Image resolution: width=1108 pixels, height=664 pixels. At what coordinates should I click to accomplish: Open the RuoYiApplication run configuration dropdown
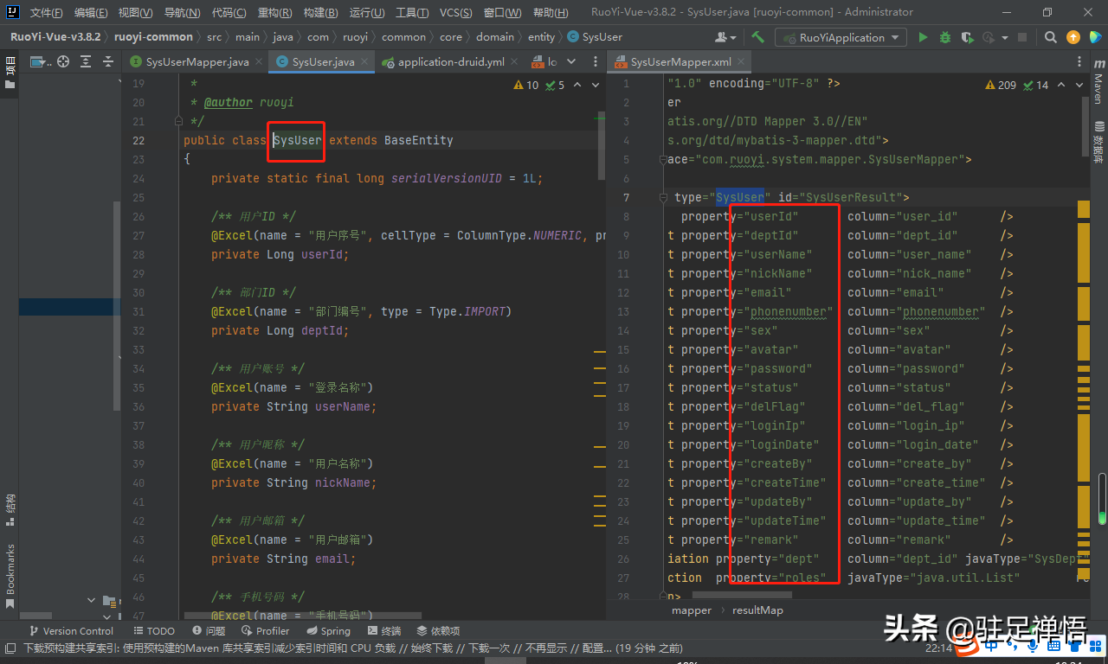click(841, 37)
